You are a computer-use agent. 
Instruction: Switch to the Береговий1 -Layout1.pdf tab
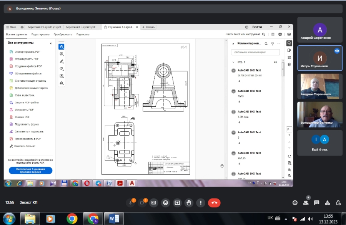pos(80,27)
